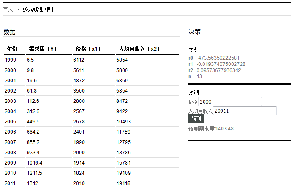Screen dimensions: 301x190
Task: Focus the 人均月收入 input field
Action: point(245,111)
